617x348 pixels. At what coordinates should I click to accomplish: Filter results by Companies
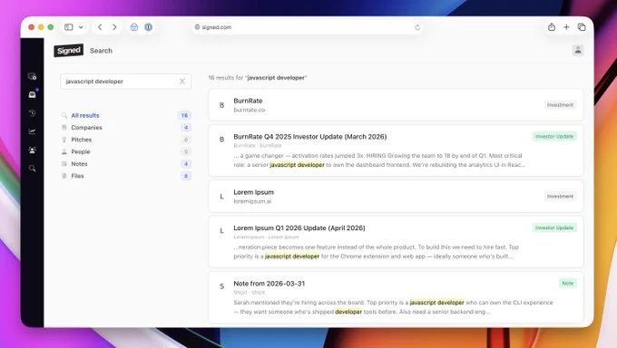125,128
